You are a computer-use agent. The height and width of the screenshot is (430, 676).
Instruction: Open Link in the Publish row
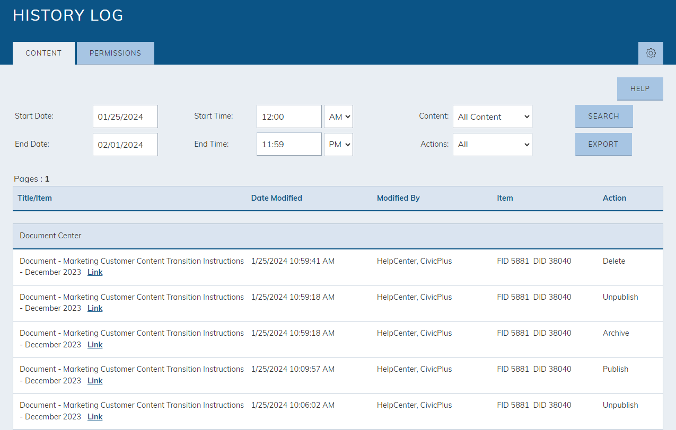click(x=95, y=381)
